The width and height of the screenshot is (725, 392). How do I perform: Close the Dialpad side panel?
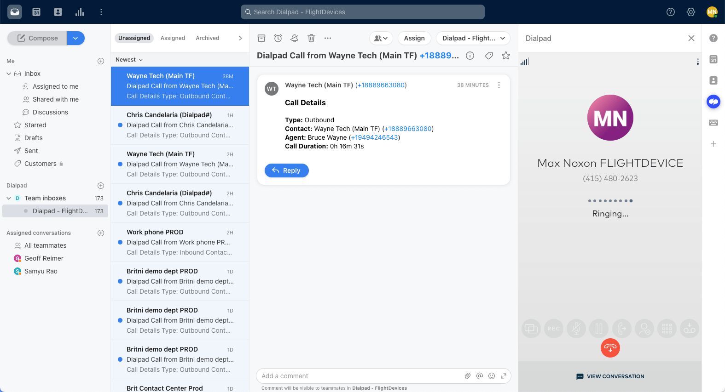(x=691, y=38)
